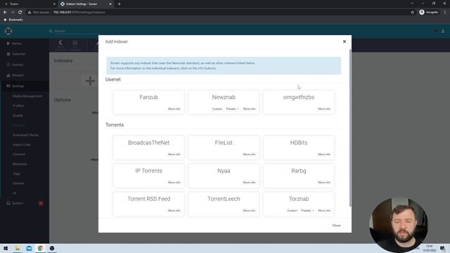This screenshot has width=450, height=253.
Task: Open the Chrome three-dot menu
Action: [x=445, y=13]
